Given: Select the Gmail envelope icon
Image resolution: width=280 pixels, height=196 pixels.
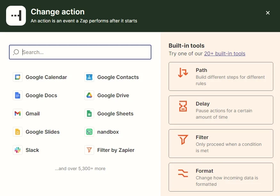Looking at the screenshot, I should click(x=18, y=114).
